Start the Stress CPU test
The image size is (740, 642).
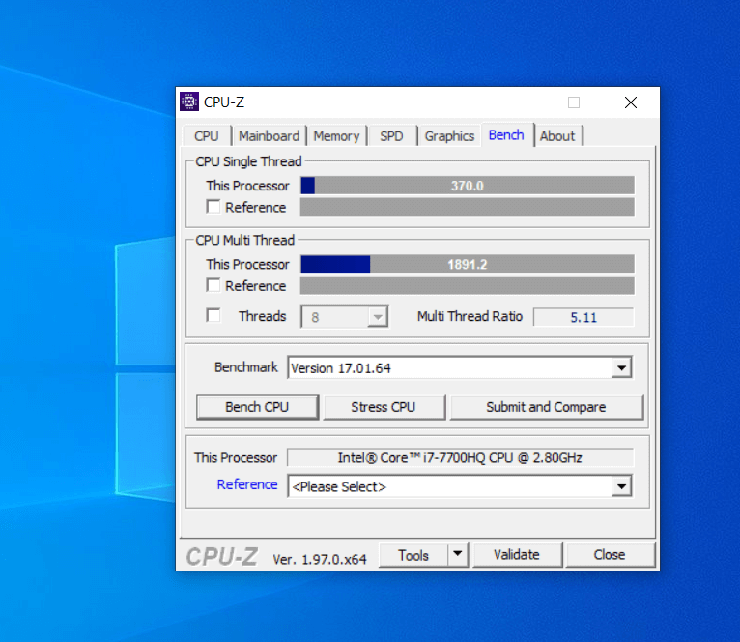pos(383,407)
